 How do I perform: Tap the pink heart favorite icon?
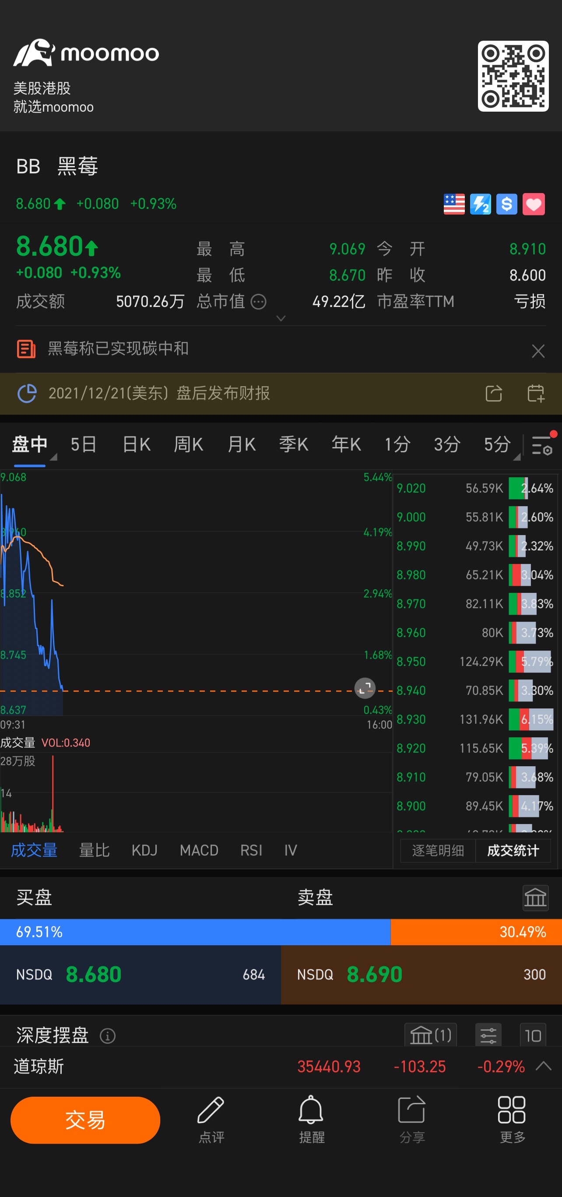534,204
